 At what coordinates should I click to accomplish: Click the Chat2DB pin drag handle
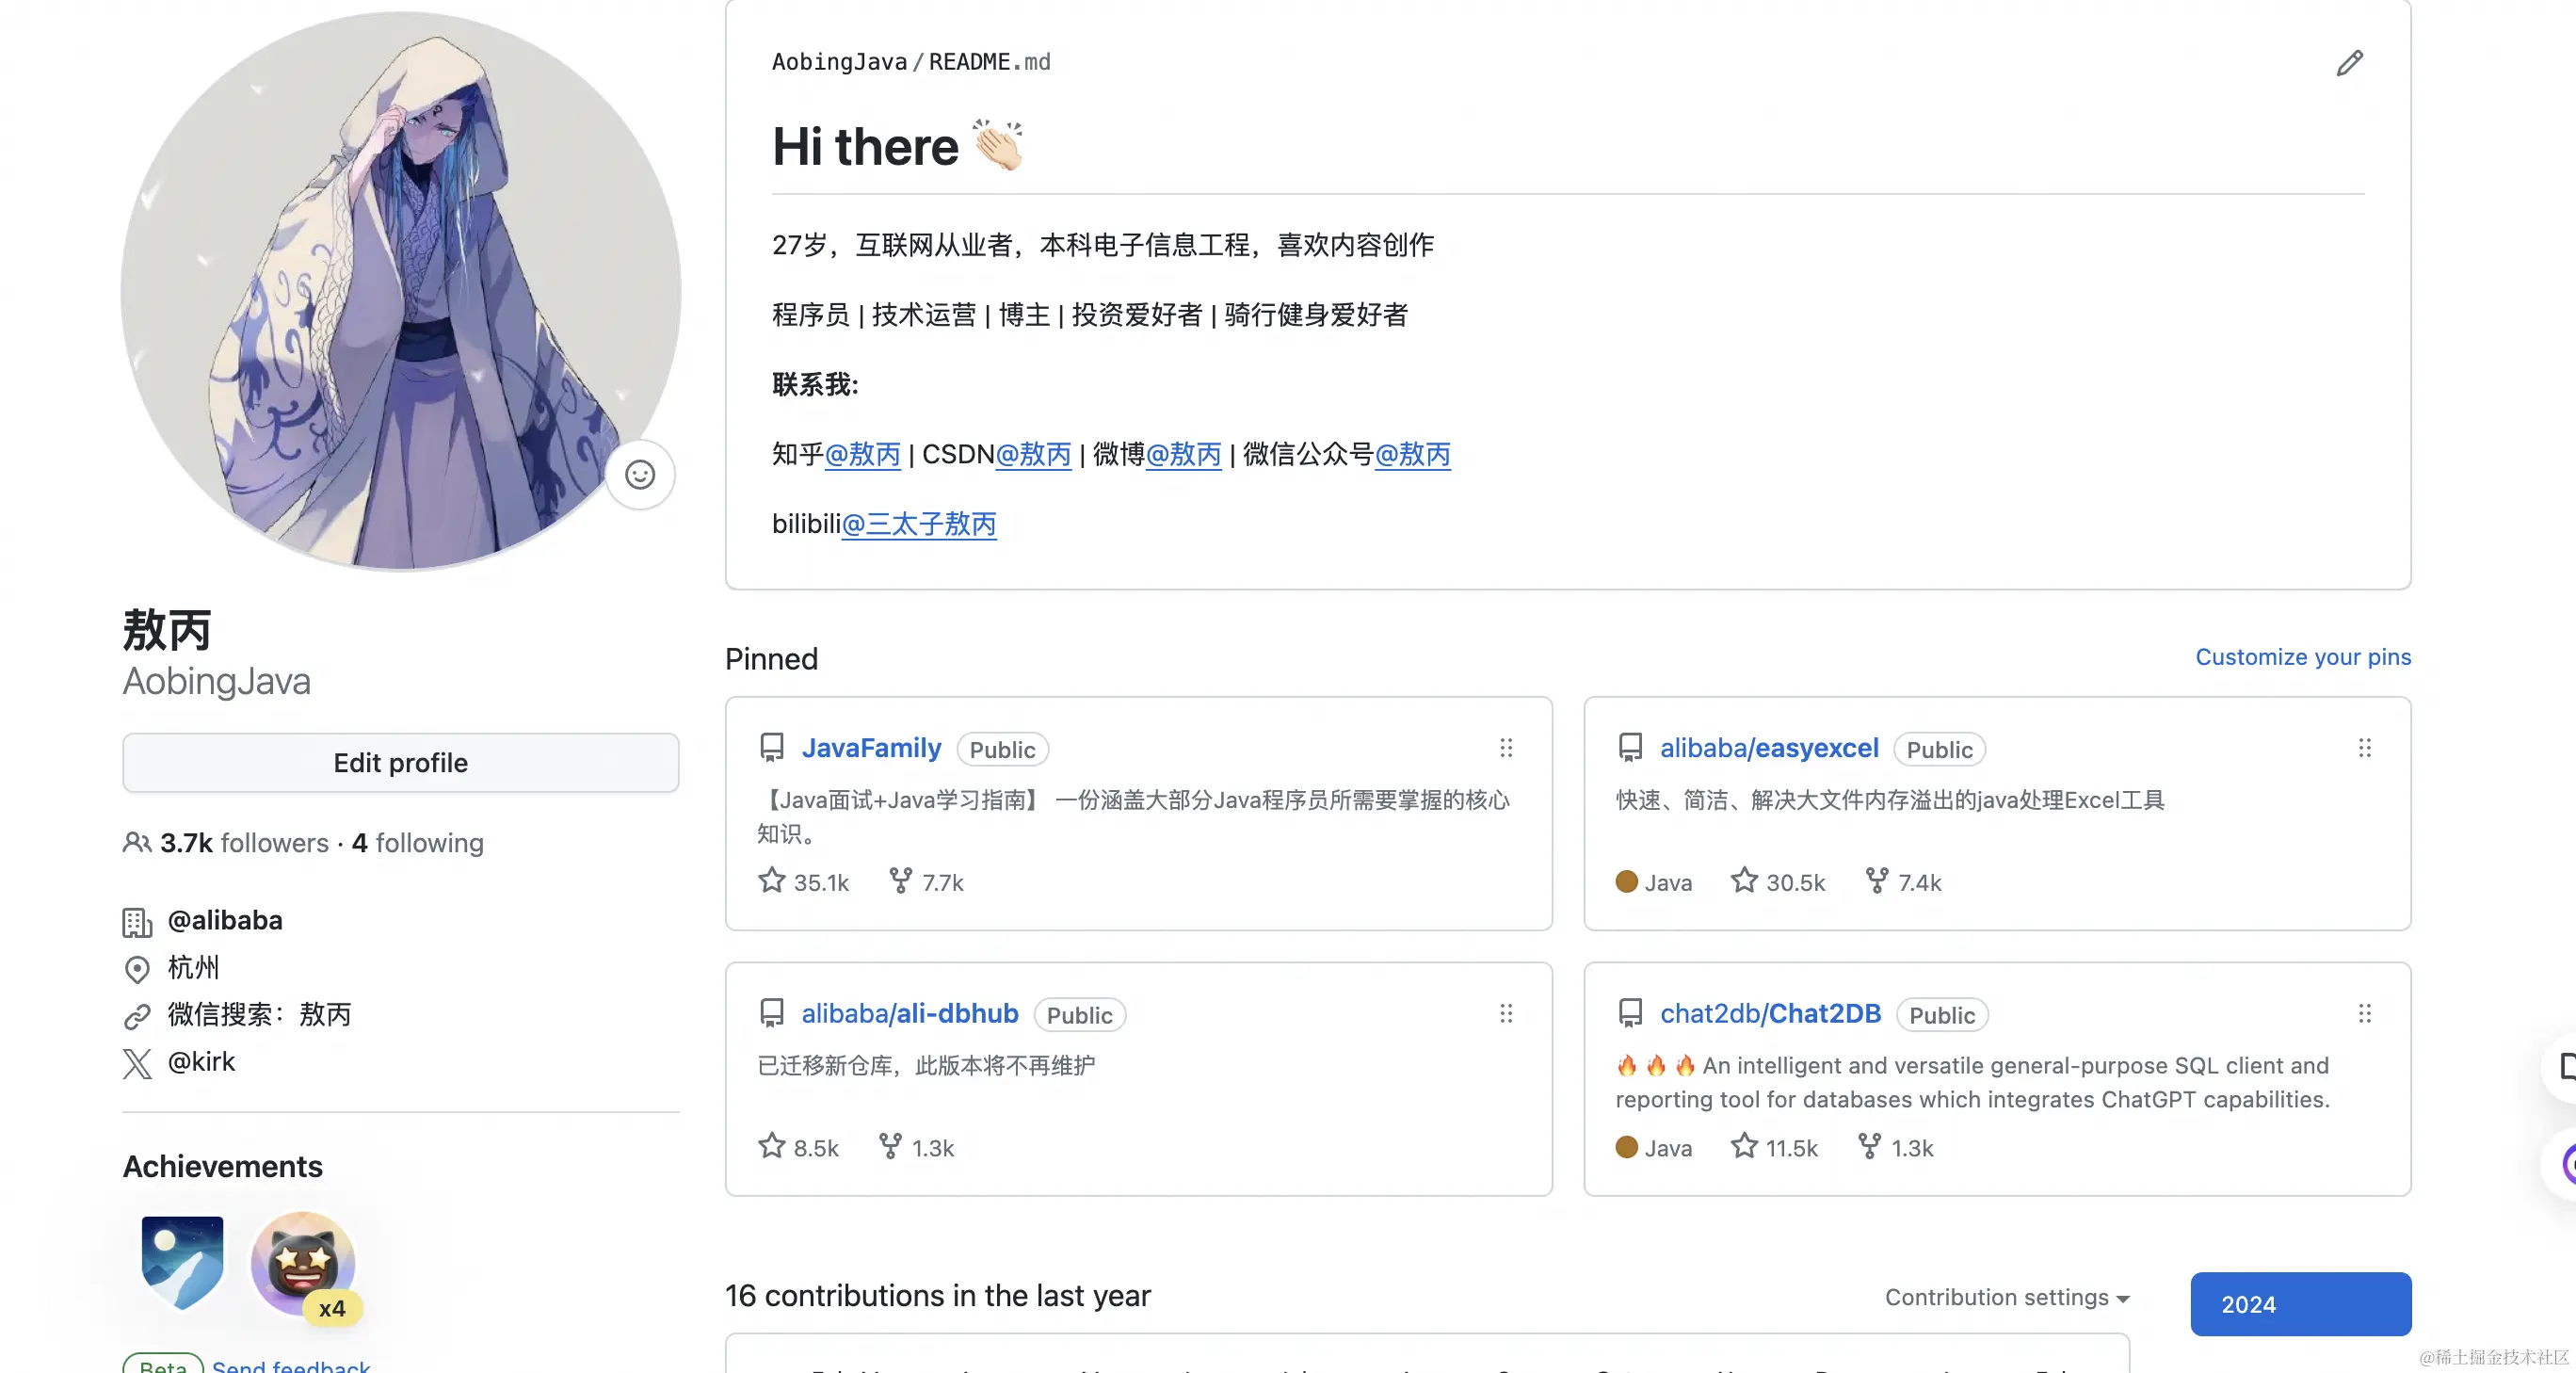(x=2364, y=1013)
